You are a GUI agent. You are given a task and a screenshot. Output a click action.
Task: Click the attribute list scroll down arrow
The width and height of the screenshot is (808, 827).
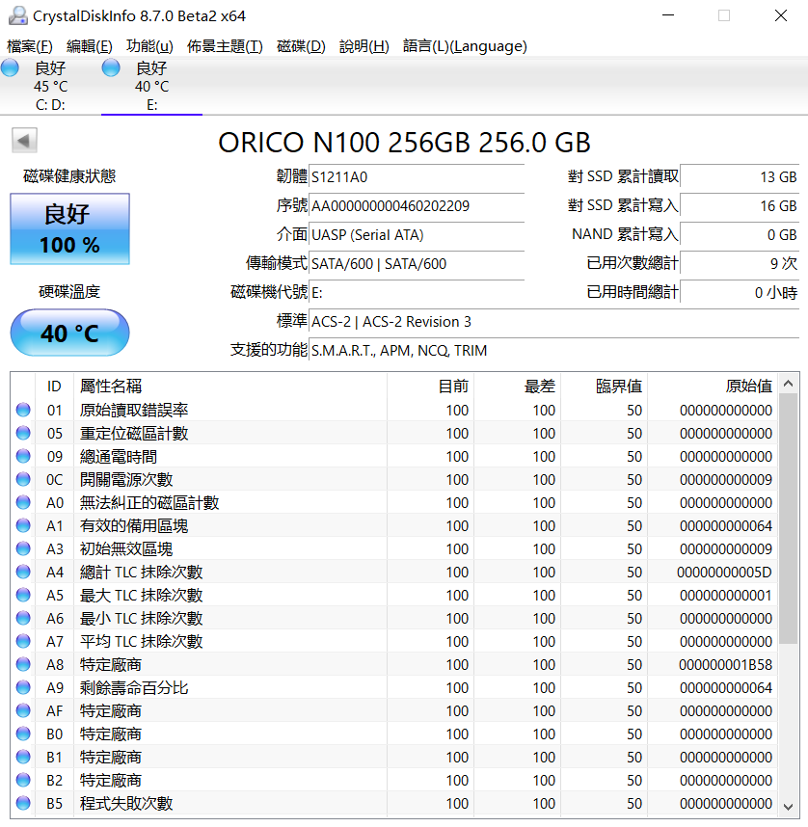coord(789,807)
